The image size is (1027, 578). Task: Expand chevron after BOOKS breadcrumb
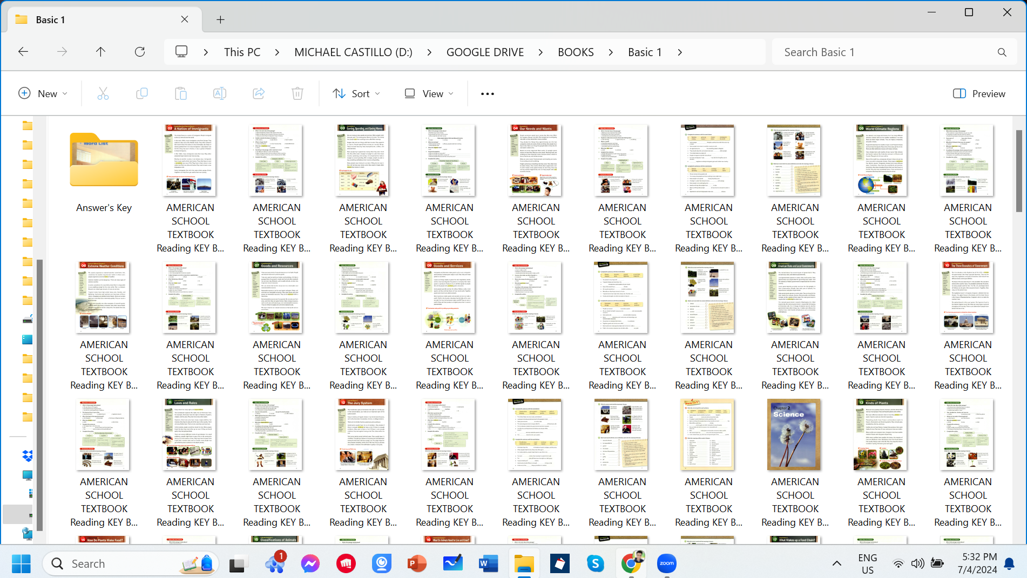[611, 52]
